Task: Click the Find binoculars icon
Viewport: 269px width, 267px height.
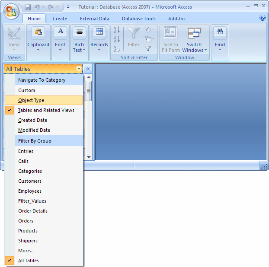Action: [x=220, y=32]
